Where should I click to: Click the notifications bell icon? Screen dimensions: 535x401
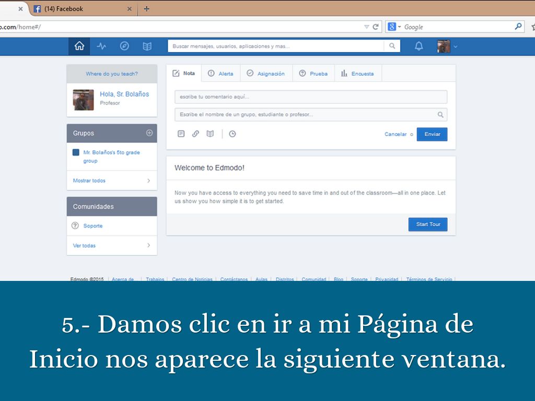point(418,46)
